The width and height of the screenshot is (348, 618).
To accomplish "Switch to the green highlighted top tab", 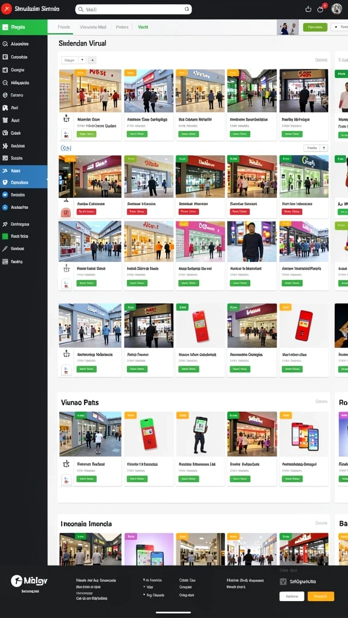I will click(x=143, y=27).
